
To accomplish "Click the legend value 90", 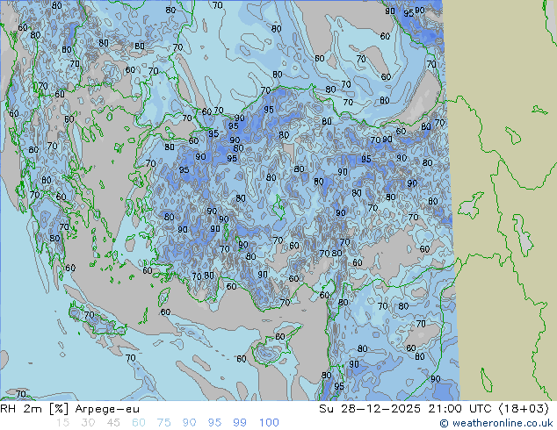I will tap(189, 423).
